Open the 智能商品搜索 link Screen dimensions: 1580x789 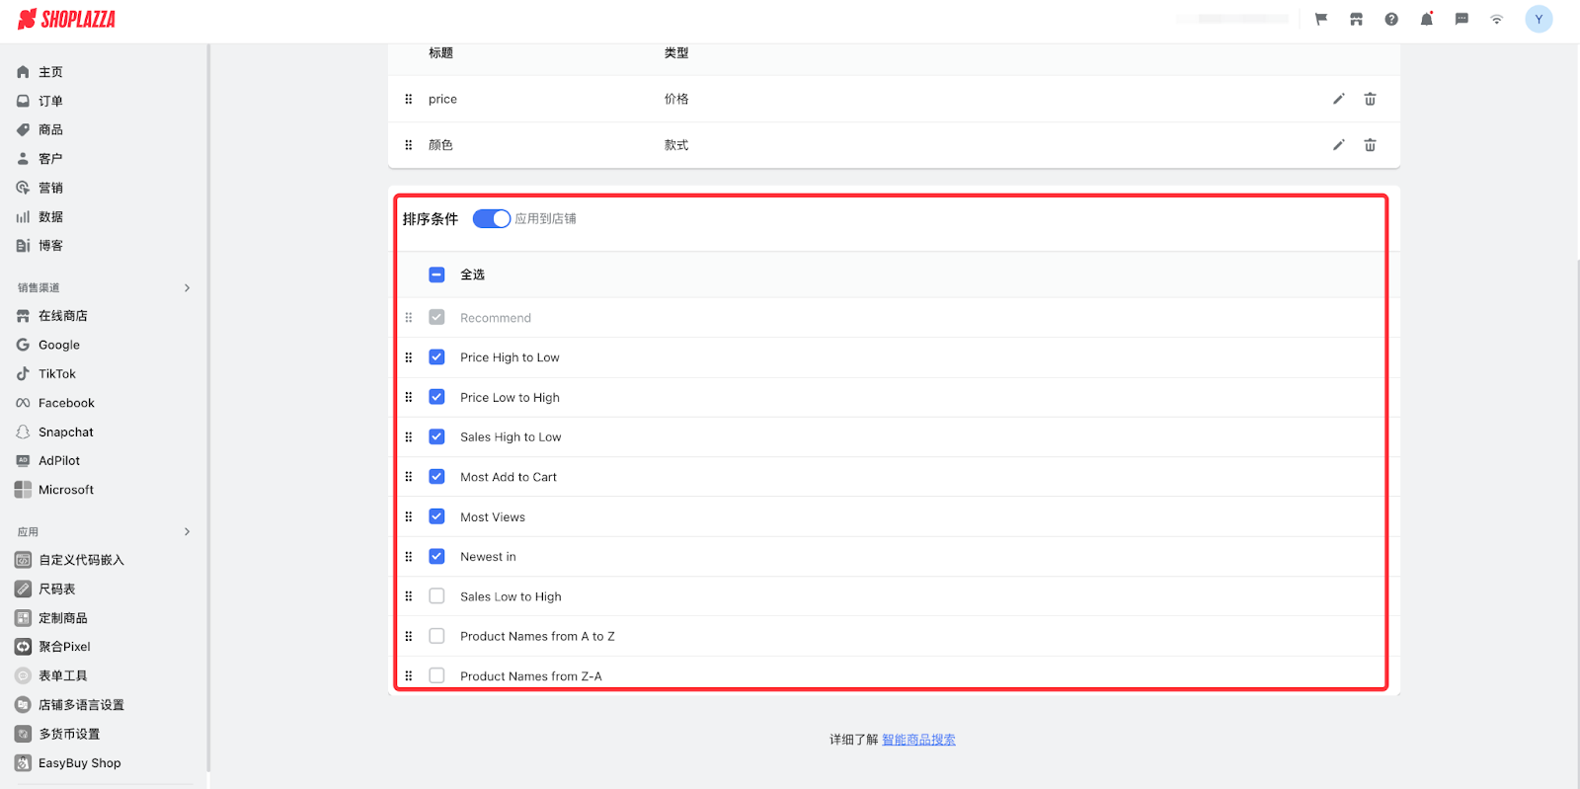(x=918, y=740)
